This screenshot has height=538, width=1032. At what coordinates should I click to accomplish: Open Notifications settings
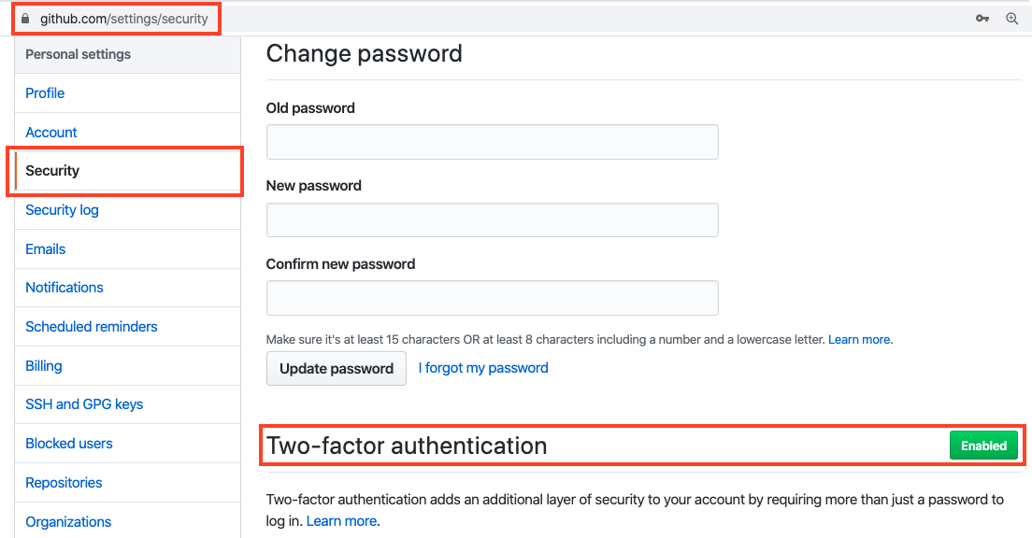pos(64,287)
